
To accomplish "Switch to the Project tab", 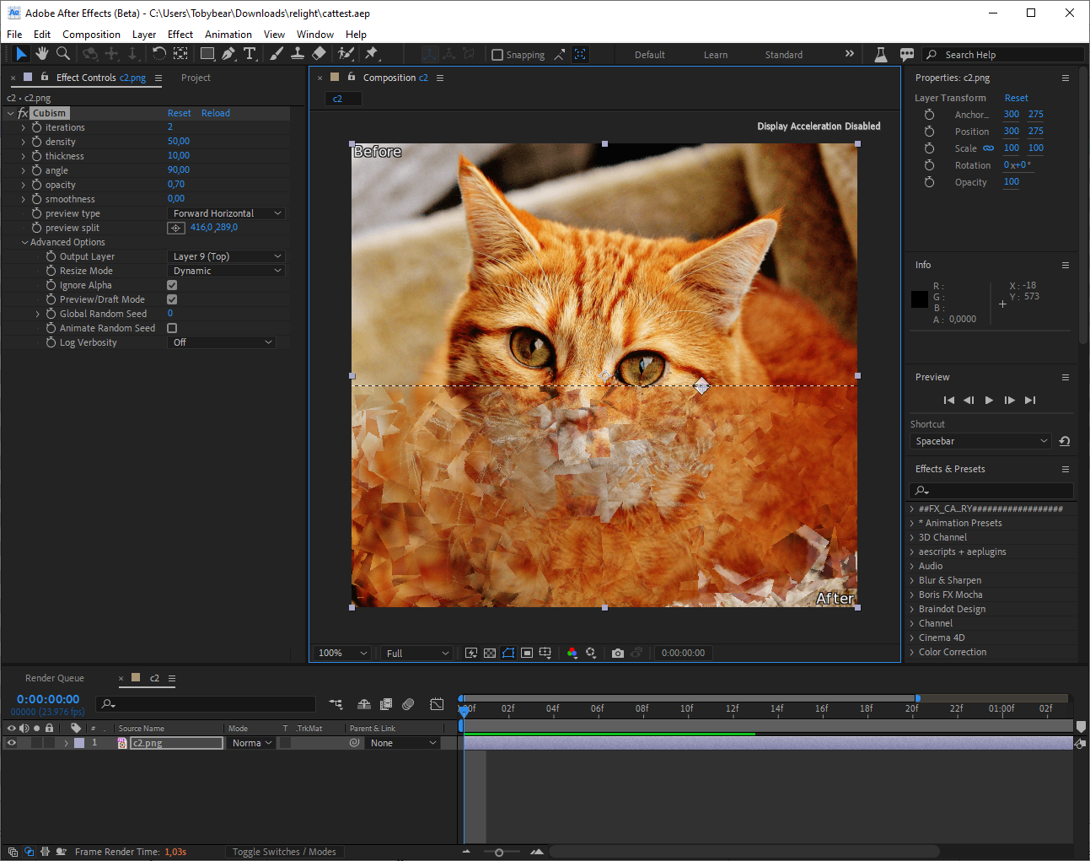I will [196, 78].
